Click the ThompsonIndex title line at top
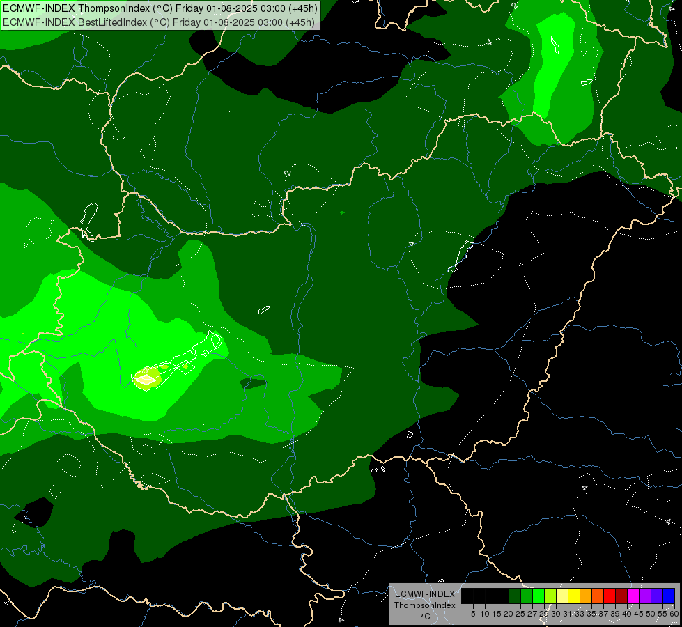The width and height of the screenshot is (682, 627). [160, 8]
